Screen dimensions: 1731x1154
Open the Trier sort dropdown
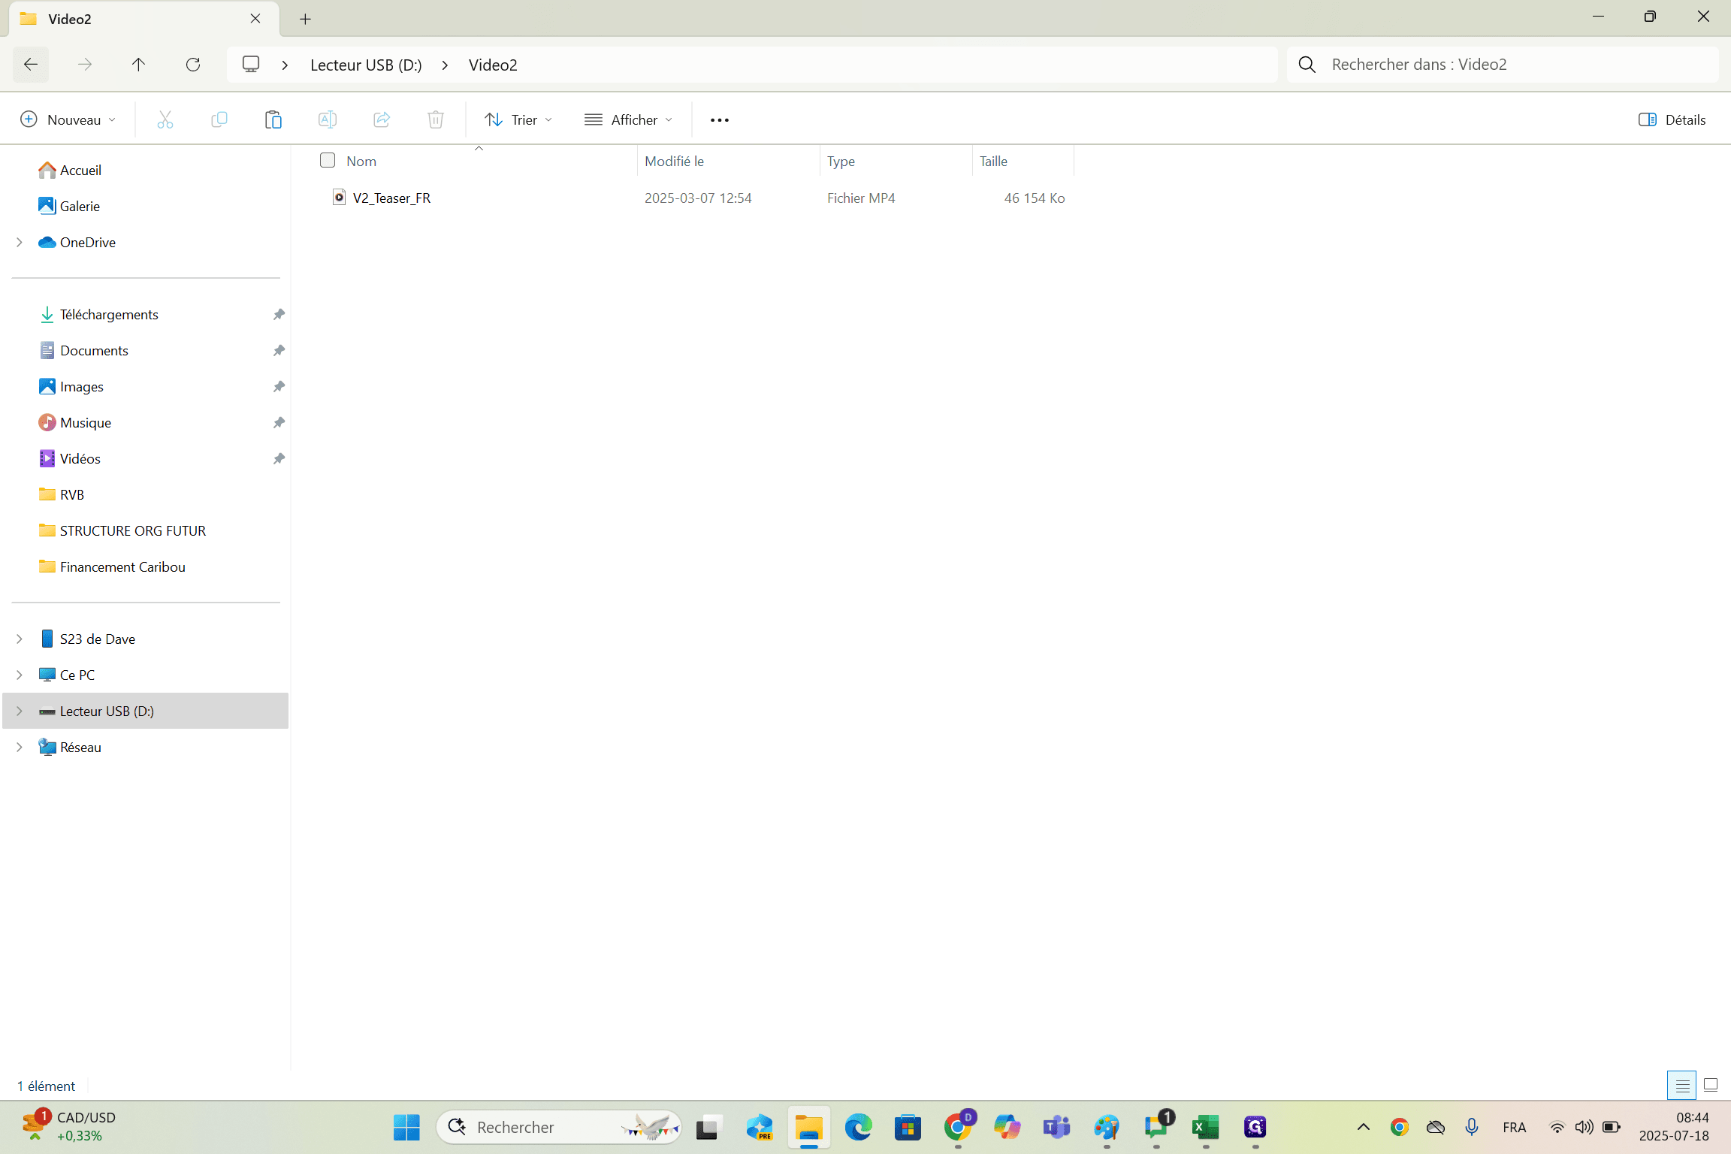(x=518, y=119)
